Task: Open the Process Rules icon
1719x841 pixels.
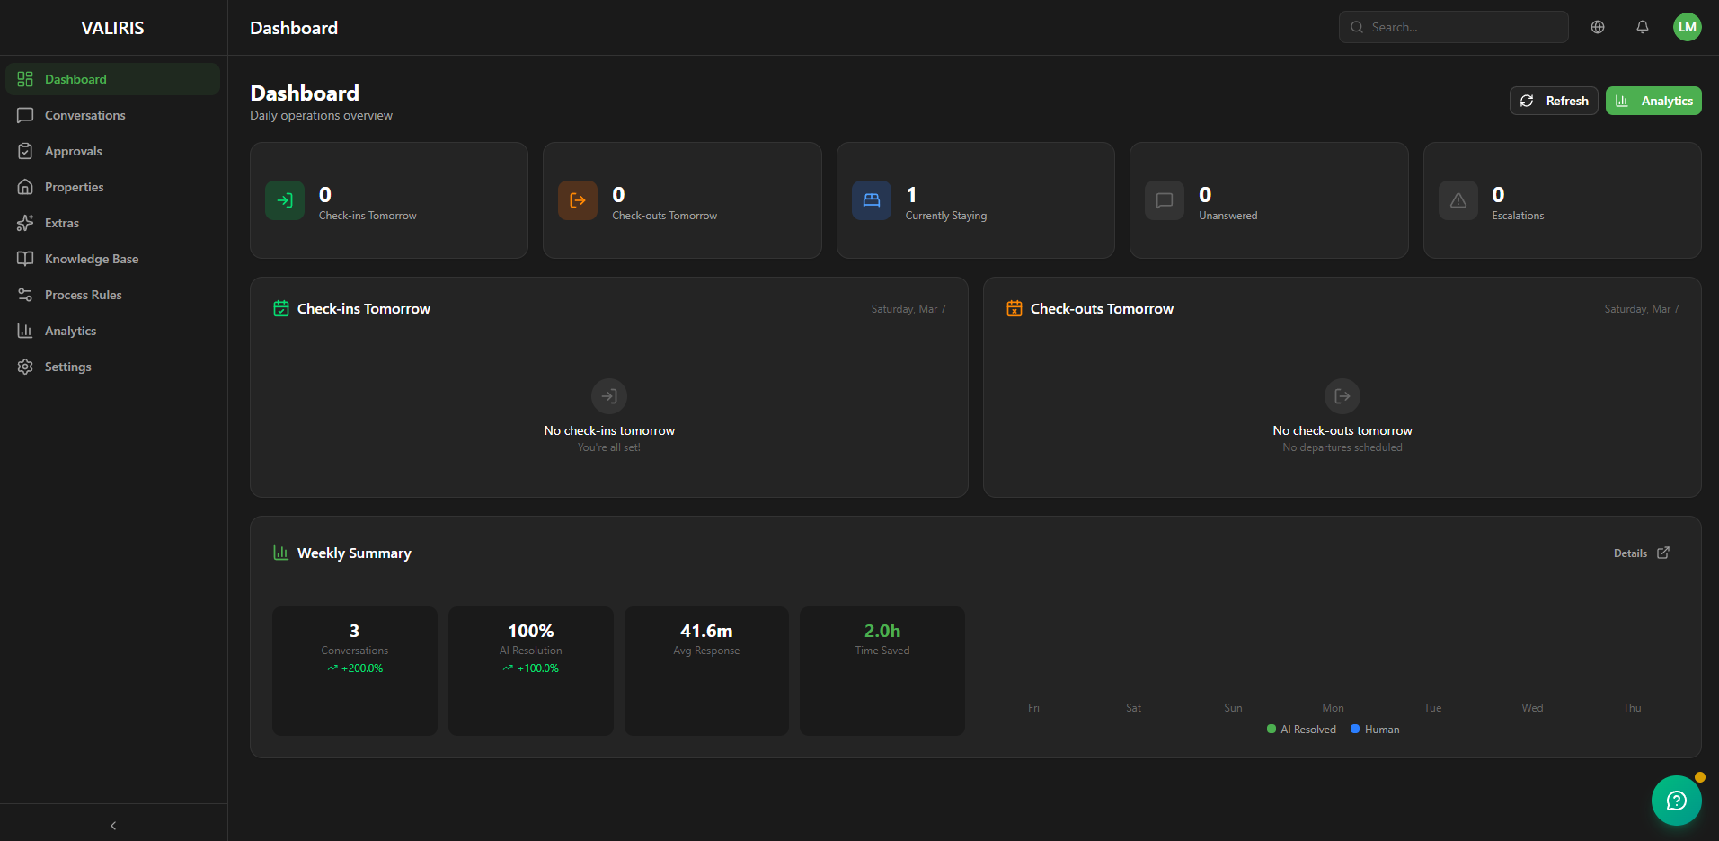Action: click(x=26, y=295)
